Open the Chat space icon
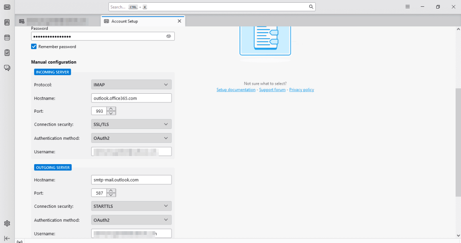 click(7, 68)
